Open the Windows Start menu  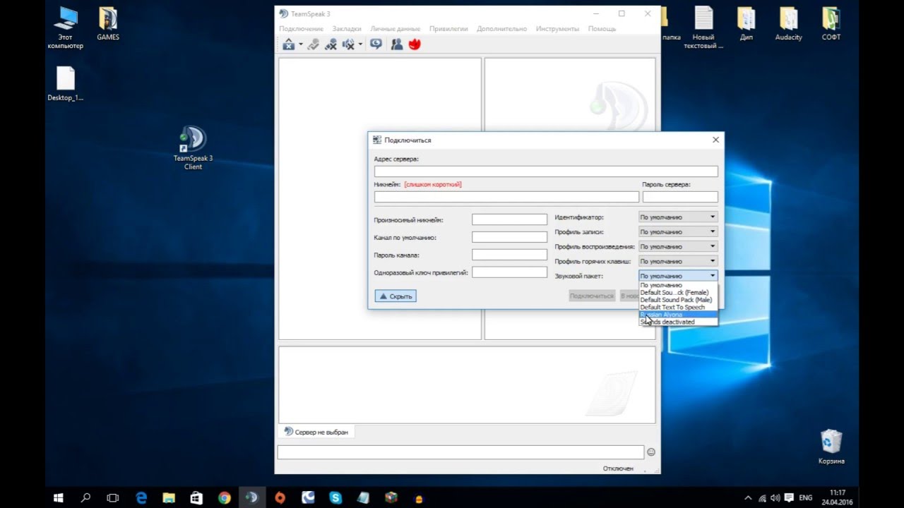click(x=59, y=497)
